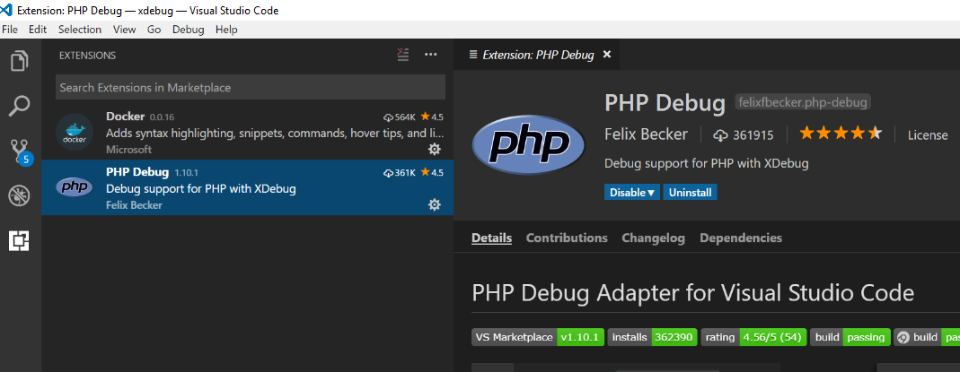960x372 pixels.
Task: Open the Search view icon
Action: tap(20, 107)
